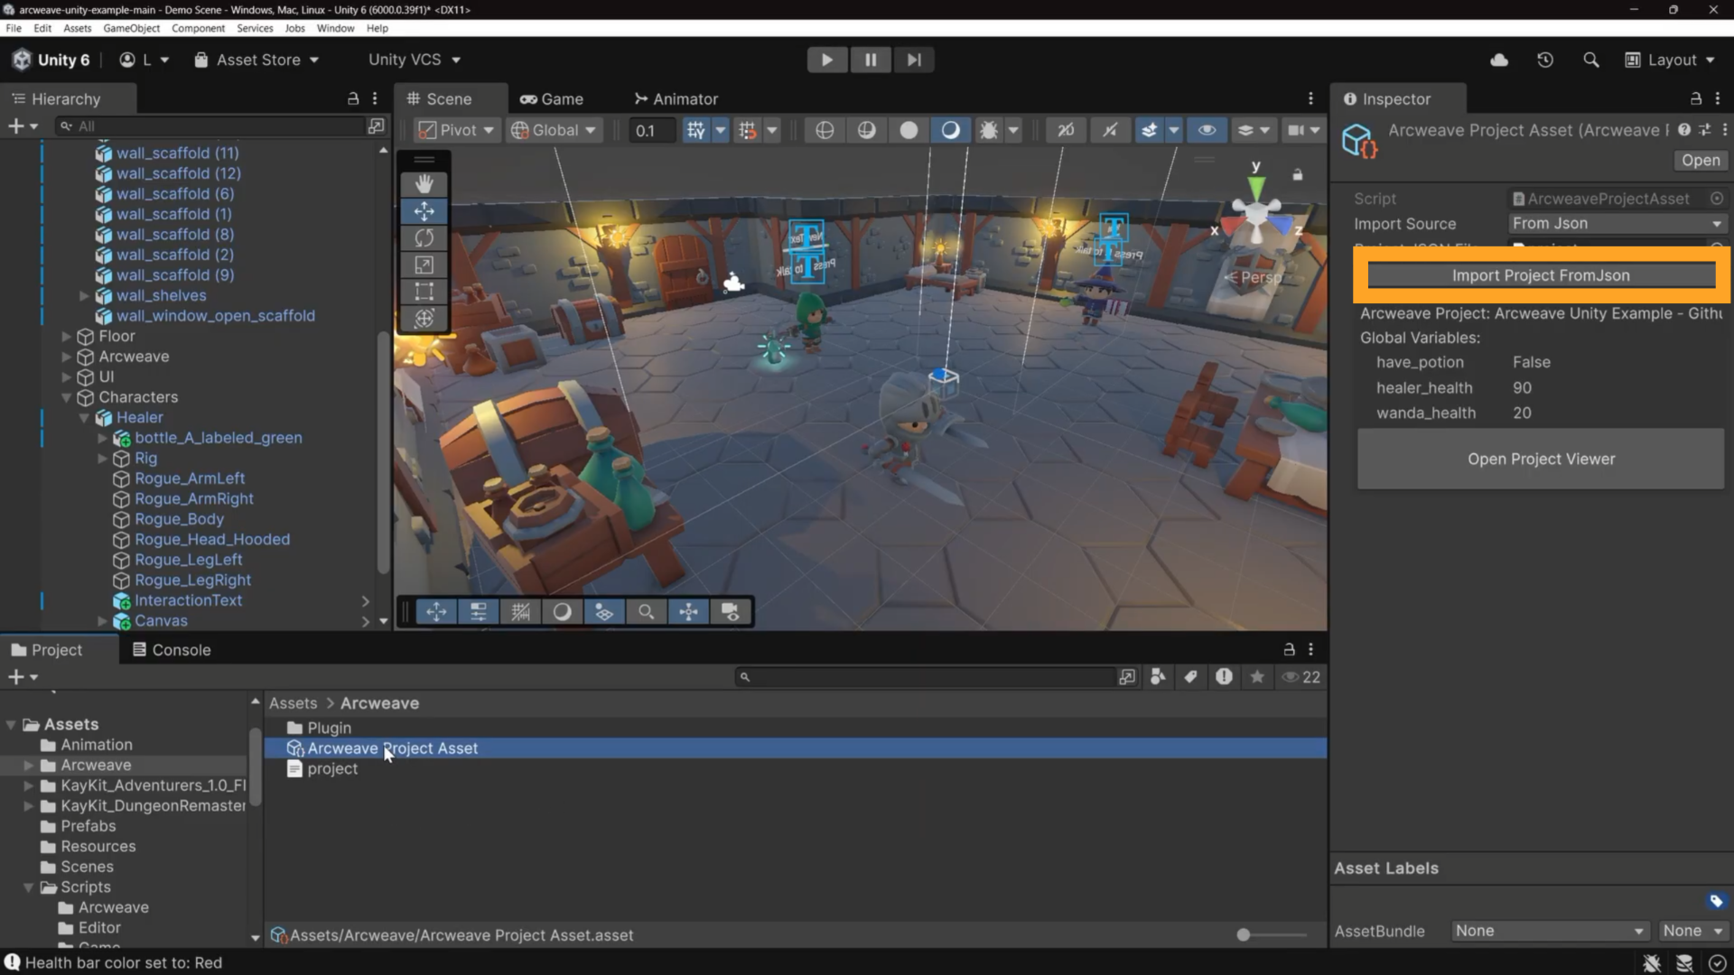Toggle the Inspector panel lock
The width and height of the screenshot is (1734, 975).
pyautogui.click(x=1696, y=98)
